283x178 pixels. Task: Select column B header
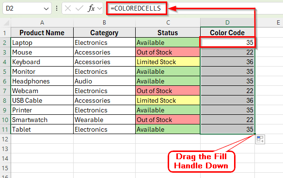click(104, 23)
